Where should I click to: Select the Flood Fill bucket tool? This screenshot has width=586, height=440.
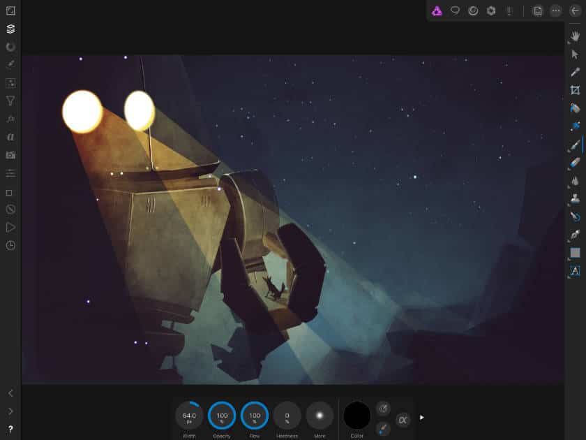point(575,108)
